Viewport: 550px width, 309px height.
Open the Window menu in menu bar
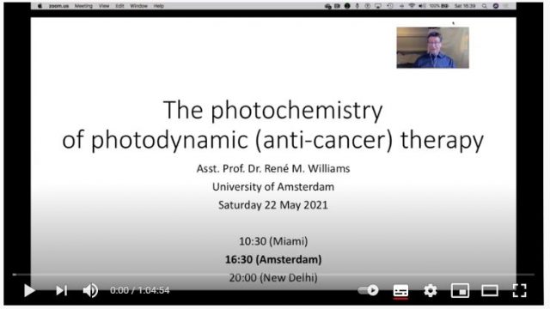point(139,6)
